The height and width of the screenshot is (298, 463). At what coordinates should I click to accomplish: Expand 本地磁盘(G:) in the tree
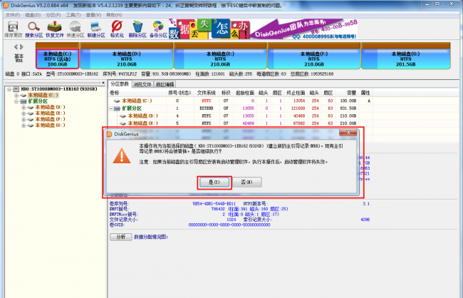pos(24,125)
